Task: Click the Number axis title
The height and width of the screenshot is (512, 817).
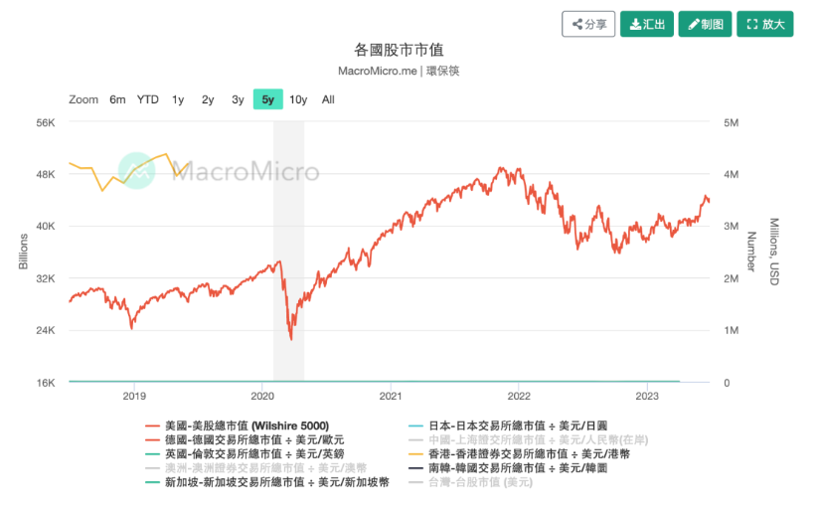Action: click(x=751, y=252)
